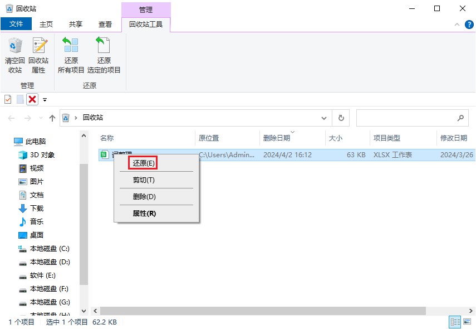This screenshot has height=329, width=476.
Task: Select 本地磁盘 (C:) in navigation pane
Action: click(x=49, y=249)
